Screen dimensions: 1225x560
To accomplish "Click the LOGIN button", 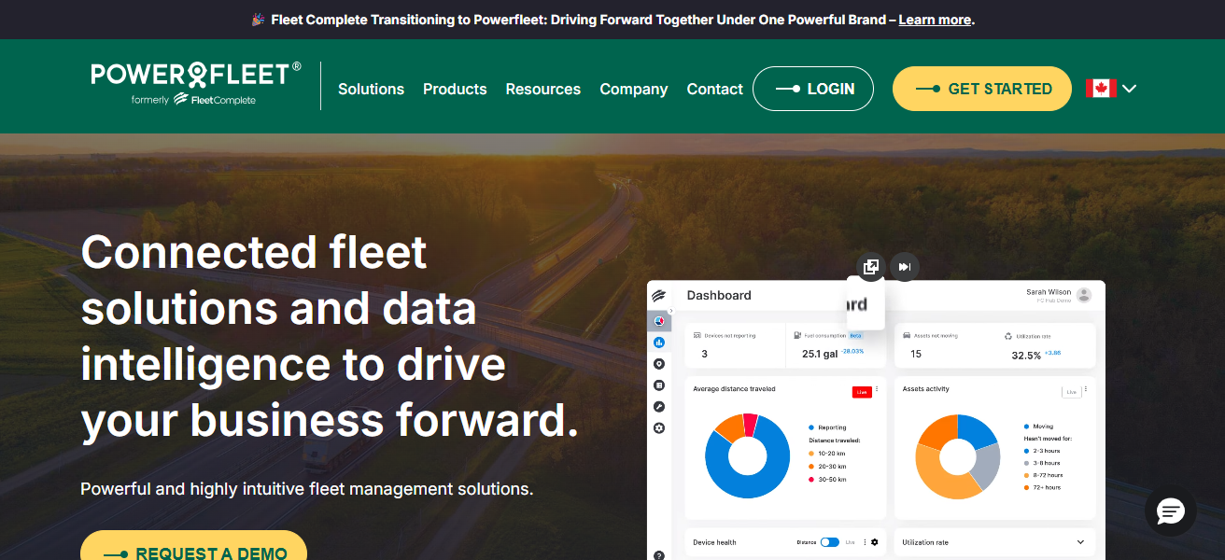I will click(813, 89).
